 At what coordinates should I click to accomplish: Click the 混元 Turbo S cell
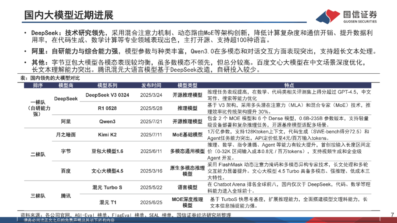pyautogui.click(x=107, y=187)
